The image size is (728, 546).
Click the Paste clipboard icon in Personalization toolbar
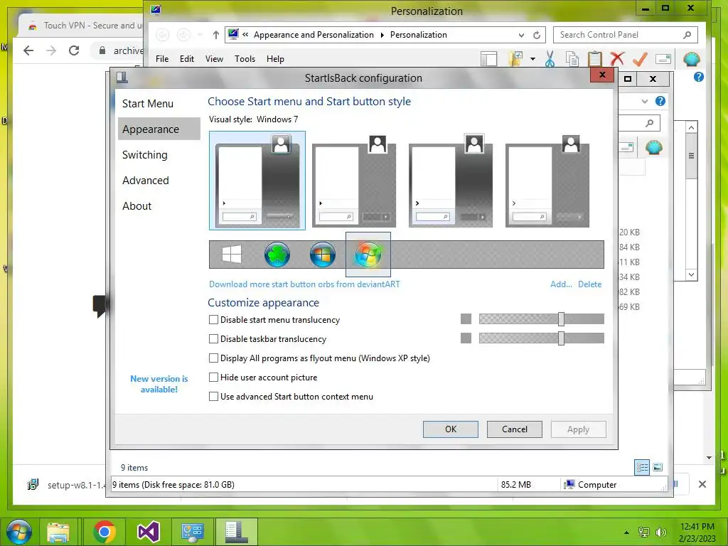tap(595, 59)
